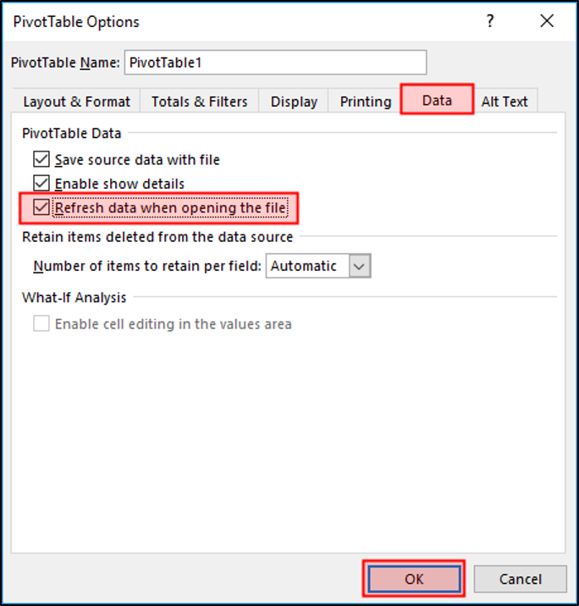The image size is (579, 606).
Task: Click the PivotTable Name label
Action: click(x=64, y=63)
